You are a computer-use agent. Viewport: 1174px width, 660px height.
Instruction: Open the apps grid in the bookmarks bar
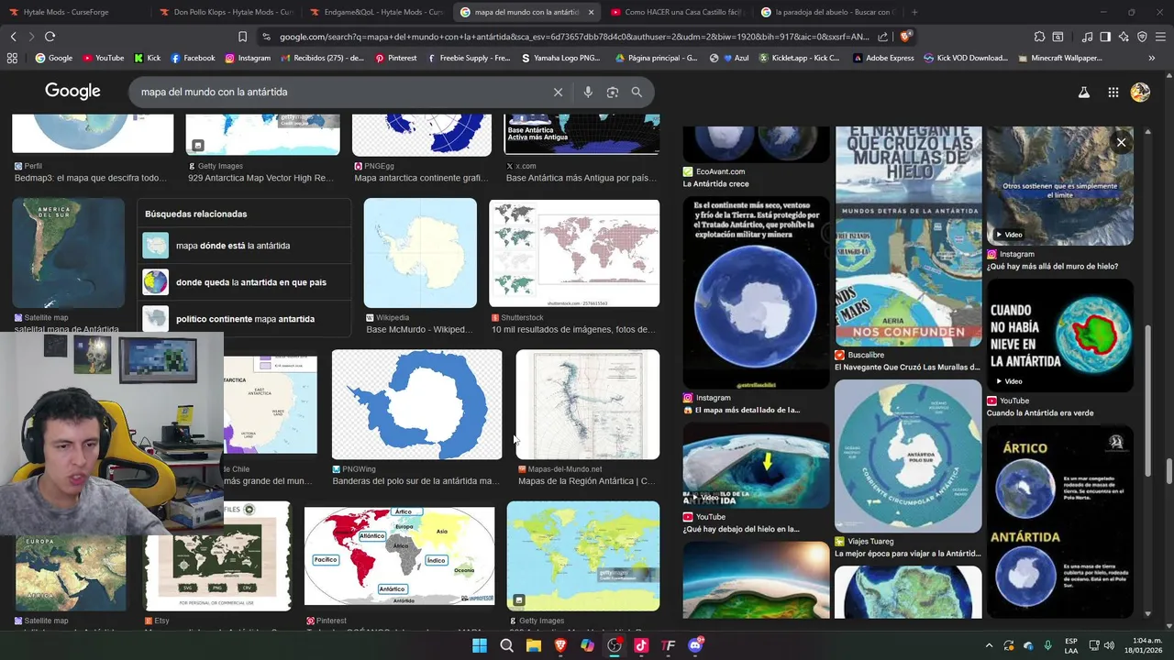[x=12, y=58]
